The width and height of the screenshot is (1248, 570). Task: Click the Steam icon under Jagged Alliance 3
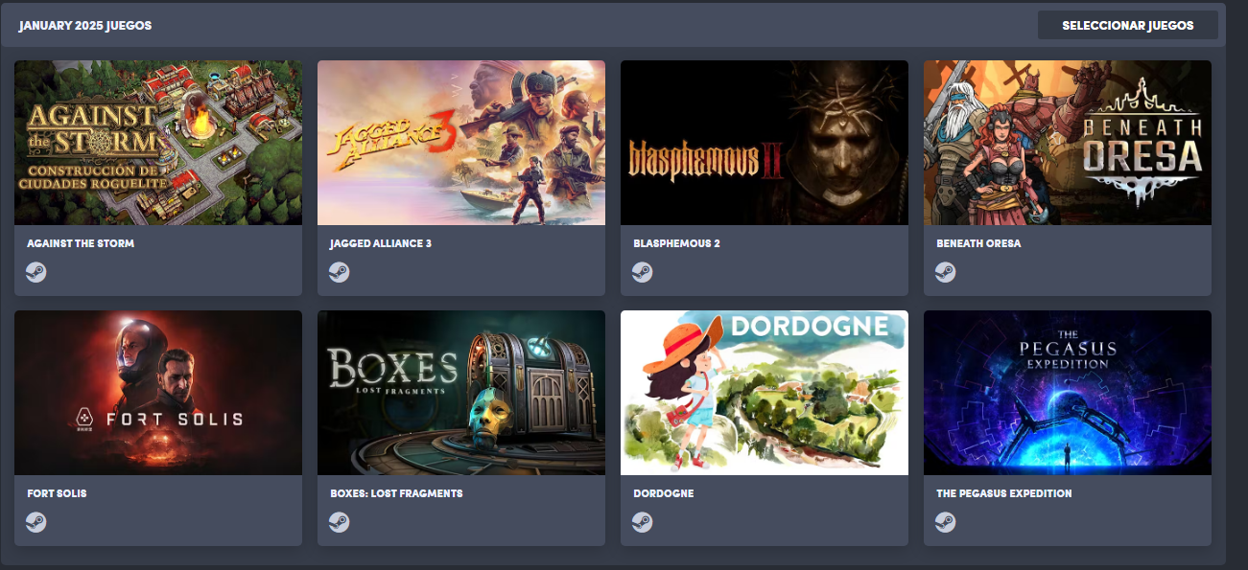340,272
